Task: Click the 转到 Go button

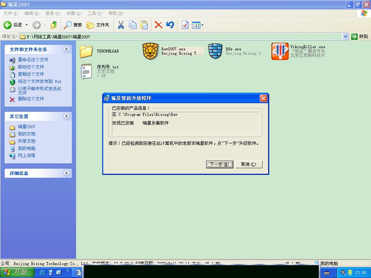Action: click(x=360, y=37)
